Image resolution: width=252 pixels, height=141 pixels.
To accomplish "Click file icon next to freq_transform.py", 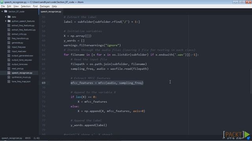I will (x=9, y=38).
